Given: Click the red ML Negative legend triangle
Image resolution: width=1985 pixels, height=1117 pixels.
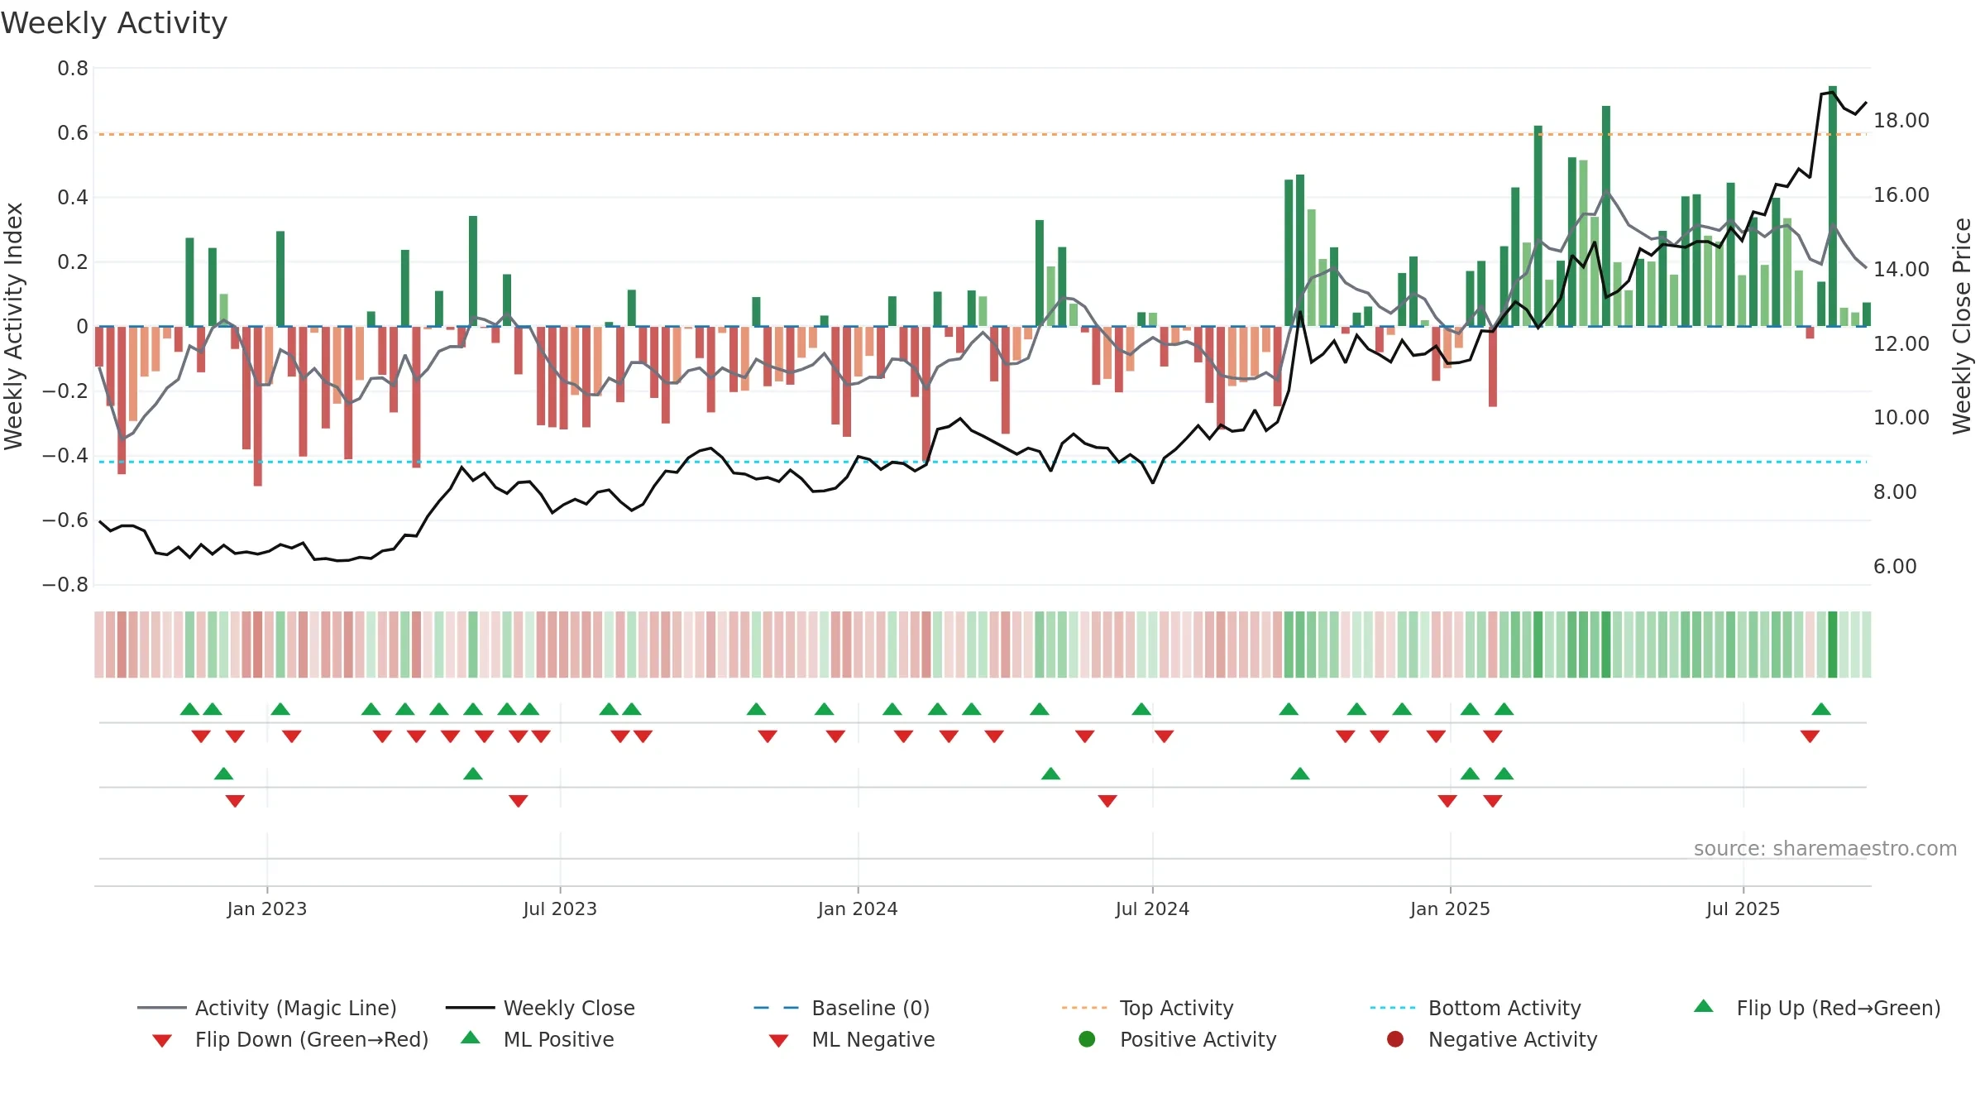Looking at the screenshot, I should (779, 1041).
